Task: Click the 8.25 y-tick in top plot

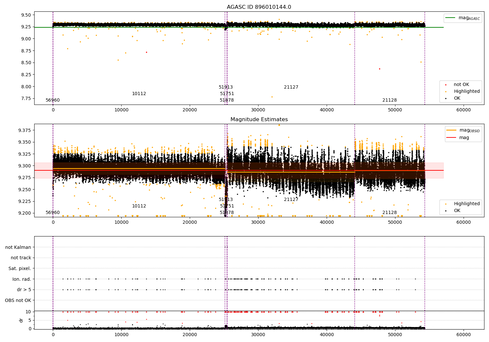Action: (26, 75)
